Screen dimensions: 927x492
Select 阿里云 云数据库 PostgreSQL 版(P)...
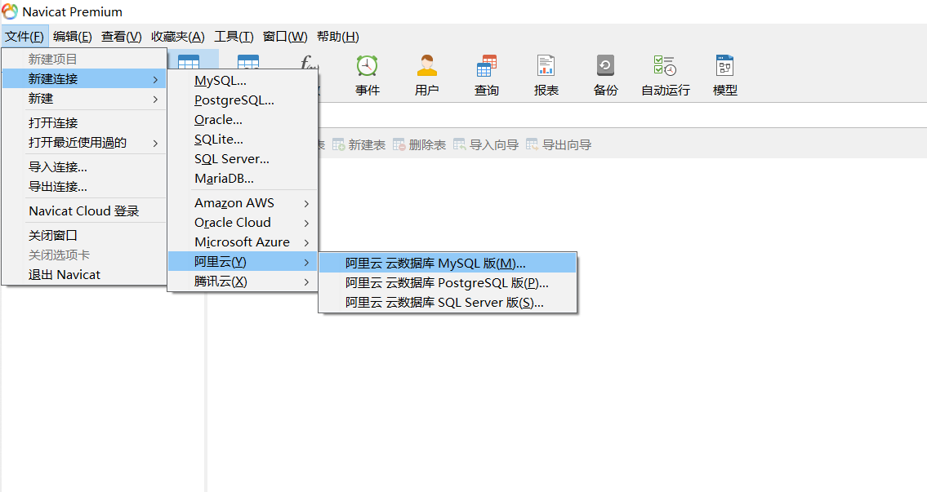tap(448, 283)
